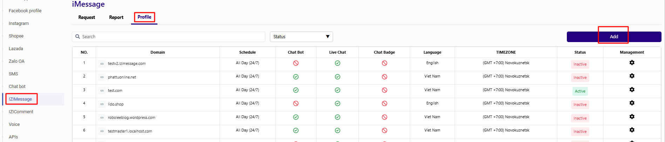Screen dimensions: 665x142
Task: Click Chat Badge disabled icon for testmaster1.localhost.com
Action: [385, 130]
